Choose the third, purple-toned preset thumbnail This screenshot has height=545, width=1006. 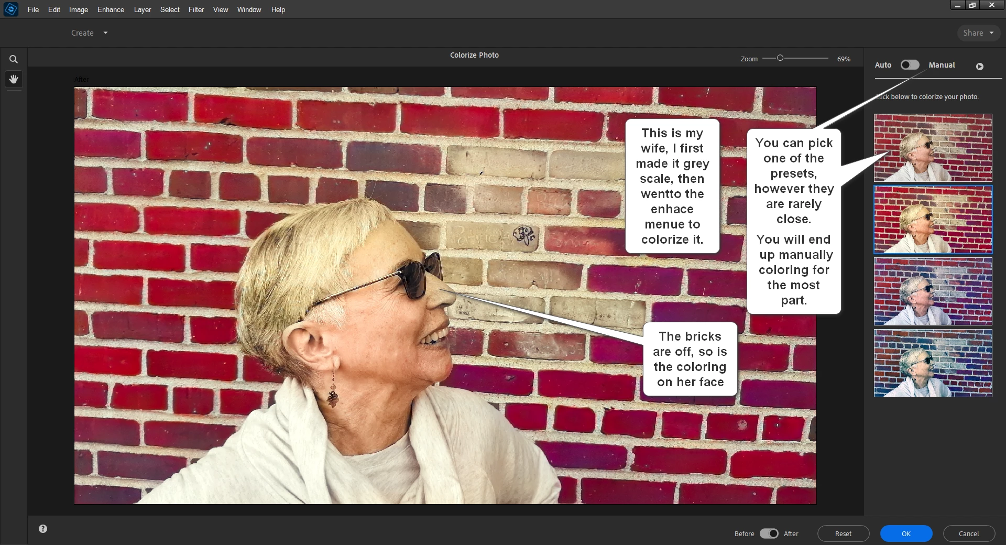click(933, 291)
